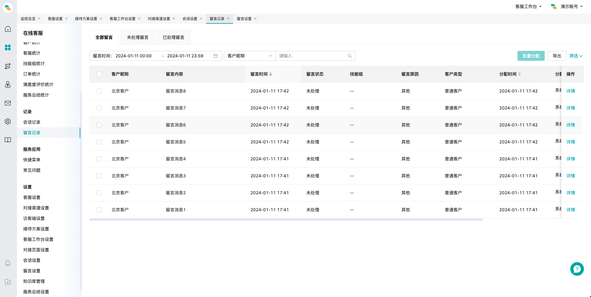Viewport: 591px width, 297px height.
Task: Close the 监控总览 tab
Action: click(39, 19)
